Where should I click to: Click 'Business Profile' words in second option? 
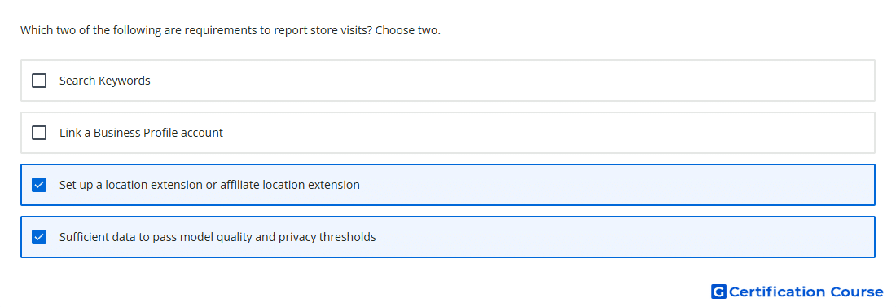(x=135, y=133)
